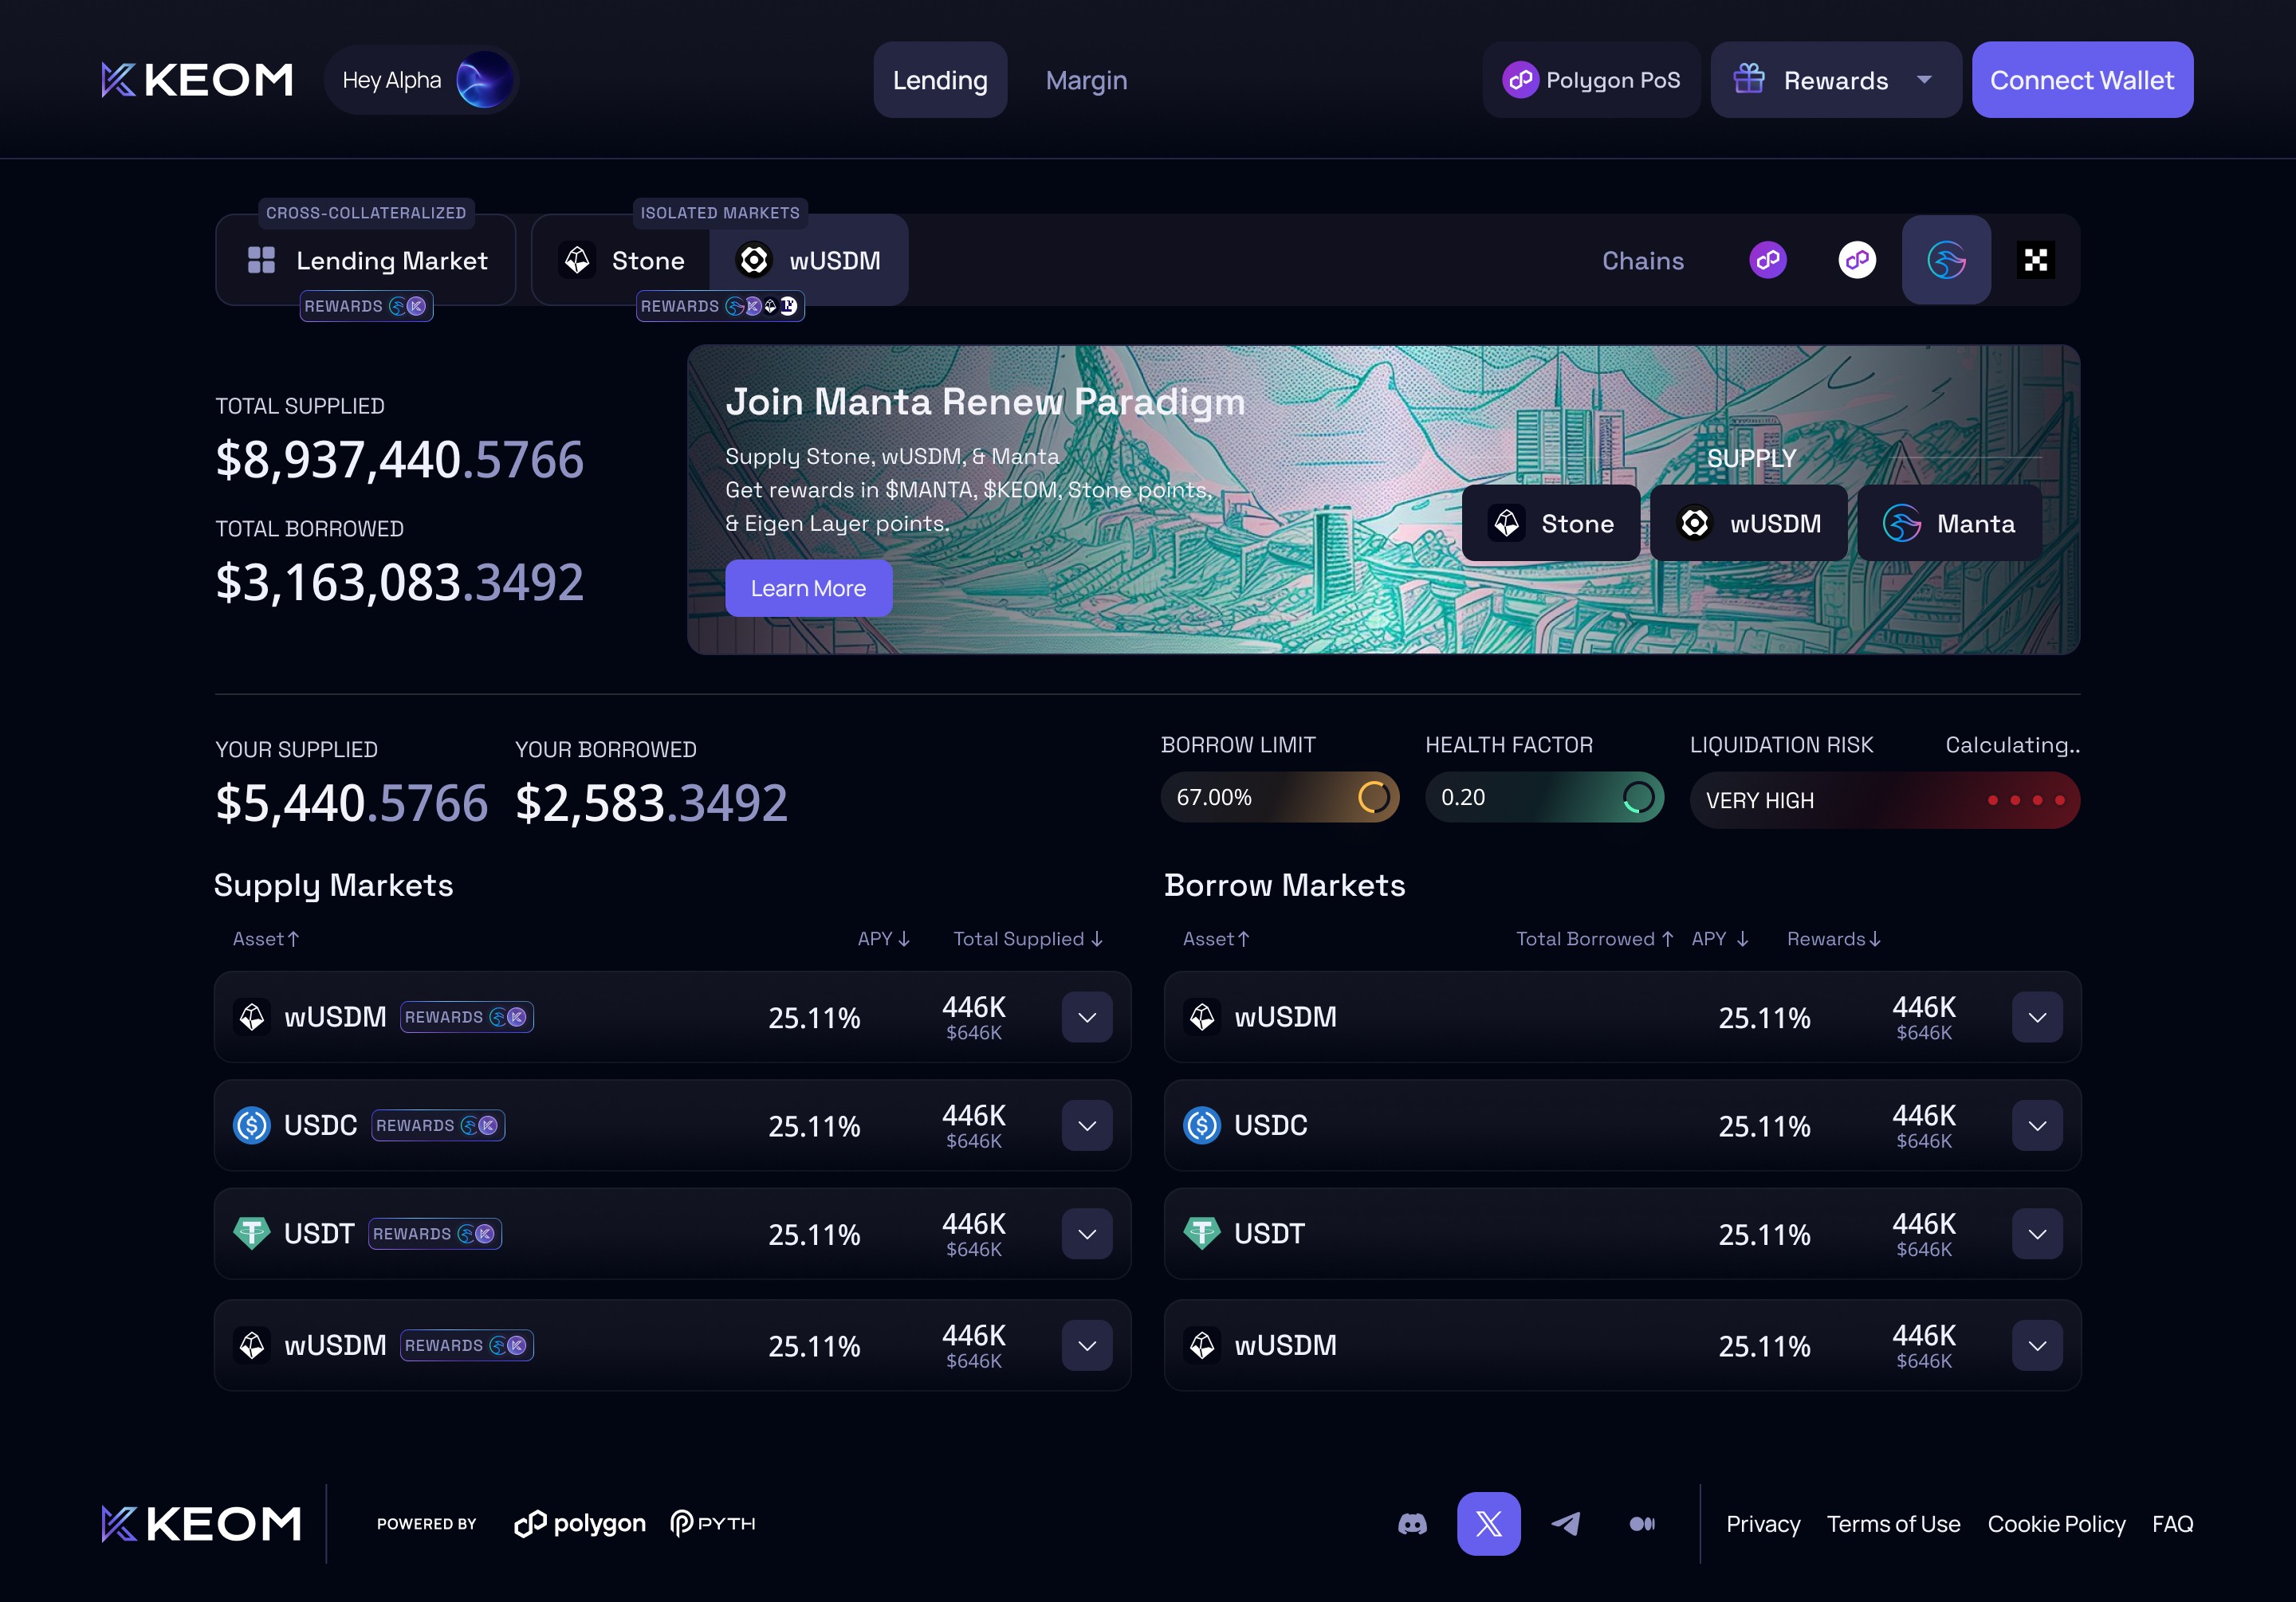Switch to the wUSDM isolated market
This screenshot has width=2296, height=1602.
809,261
